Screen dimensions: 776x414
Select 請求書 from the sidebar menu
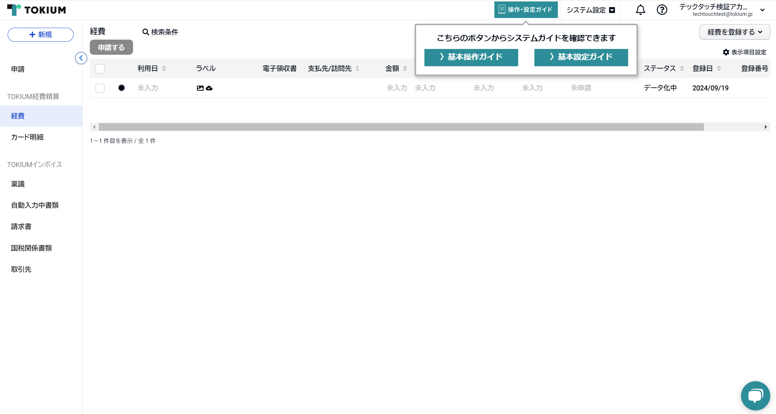coord(21,226)
